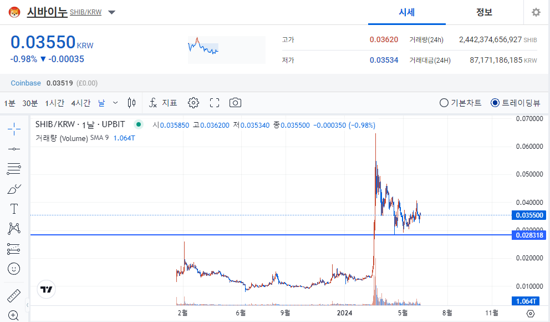Click the TradingView logo on chart
This screenshot has height=322, width=550.
pos(47,289)
